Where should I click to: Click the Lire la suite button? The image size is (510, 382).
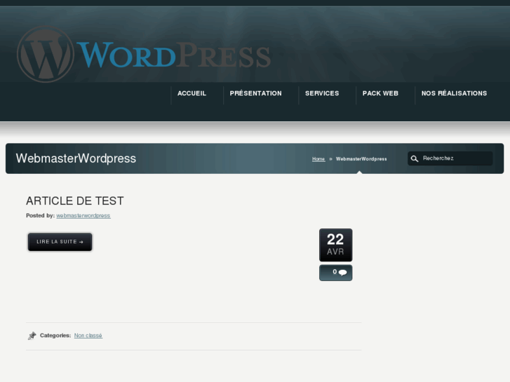point(60,242)
